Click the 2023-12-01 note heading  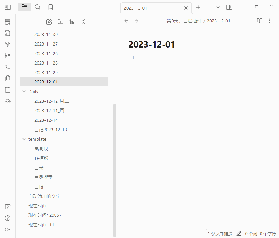tap(152, 44)
